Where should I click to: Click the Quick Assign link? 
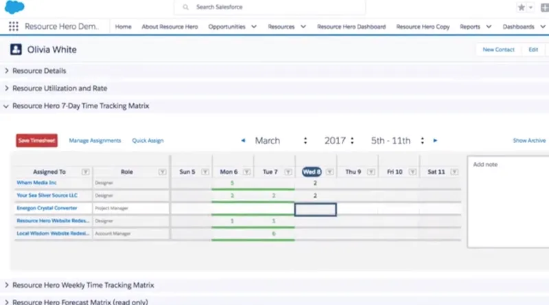pyautogui.click(x=148, y=141)
